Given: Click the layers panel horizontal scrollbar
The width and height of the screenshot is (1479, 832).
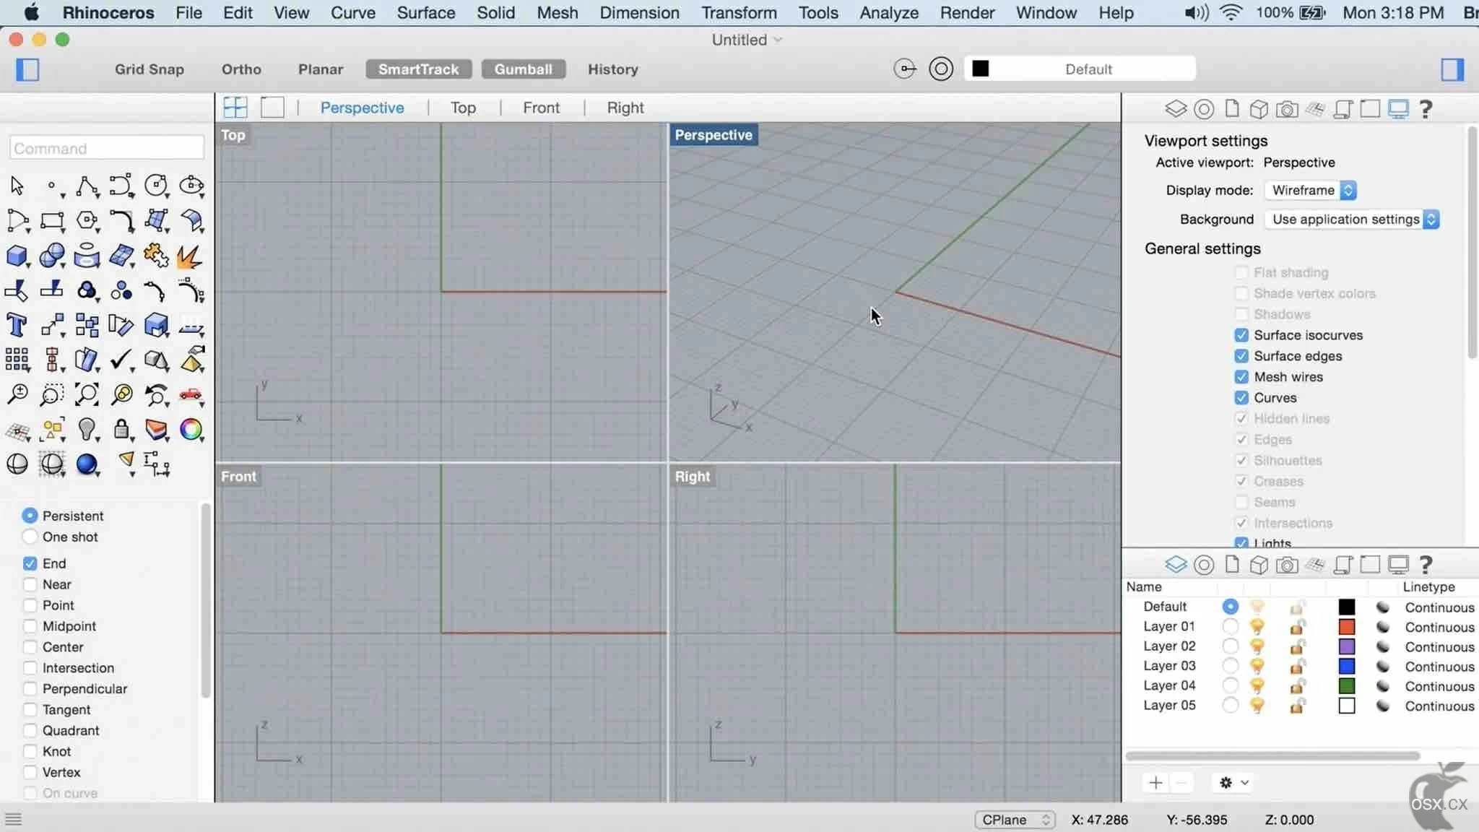Looking at the screenshot, I should (x=1272, y=756).
